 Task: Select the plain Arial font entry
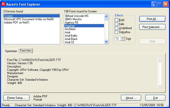(84, 32)
